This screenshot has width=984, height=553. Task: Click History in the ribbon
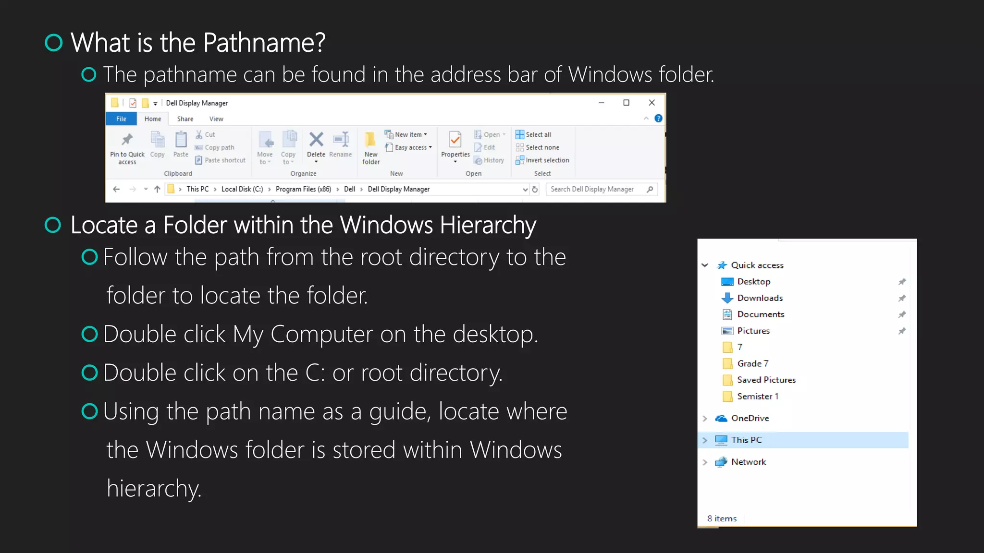click(x=489, y=160)
